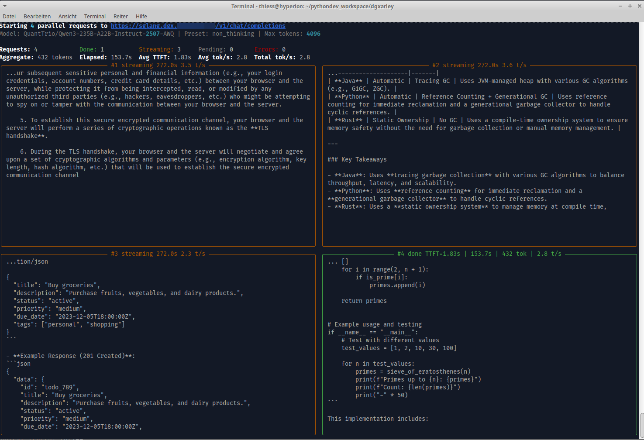The height and width of the screenshot is (440, 644).
Task: Maximize the terminal window with plus icon
Action: [630, 6]
